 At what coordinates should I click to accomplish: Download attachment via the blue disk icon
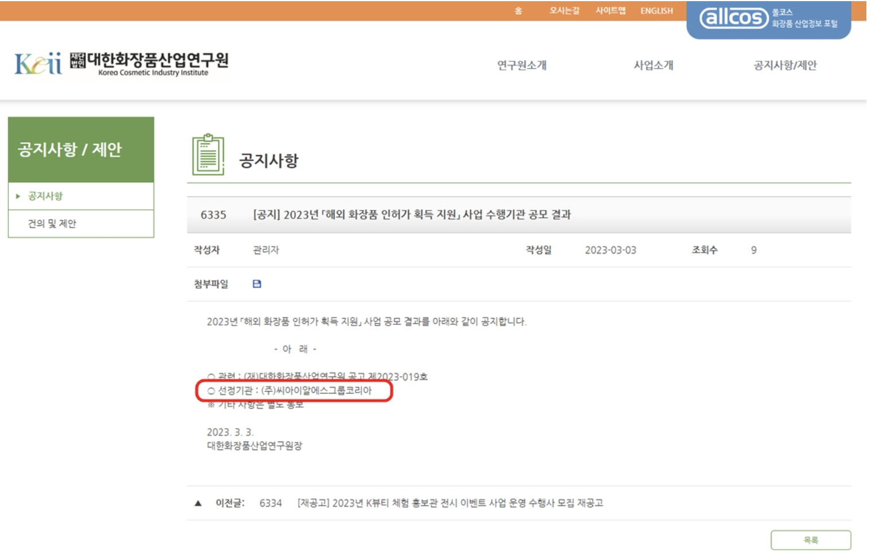pyautogui.click(x=256, y=284)
